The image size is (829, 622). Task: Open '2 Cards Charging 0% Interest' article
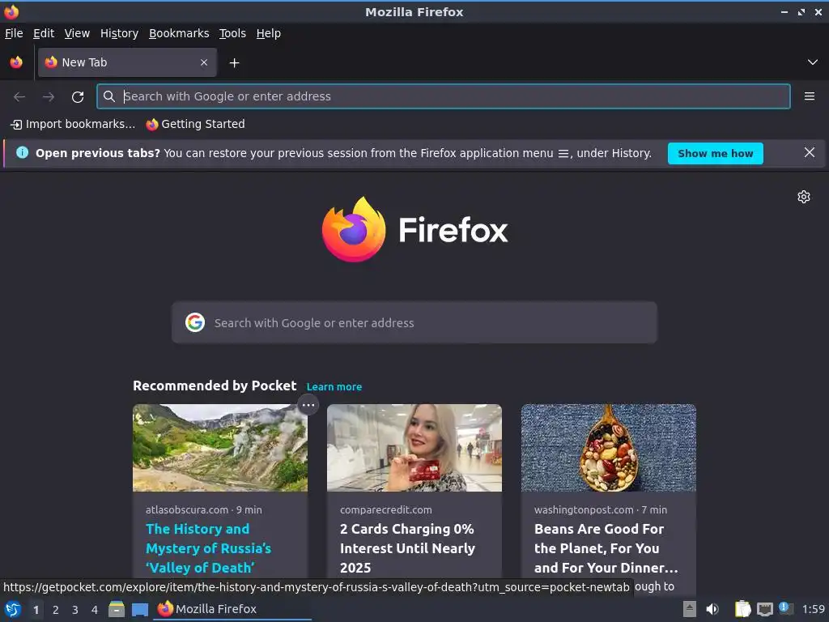[407, 548]
